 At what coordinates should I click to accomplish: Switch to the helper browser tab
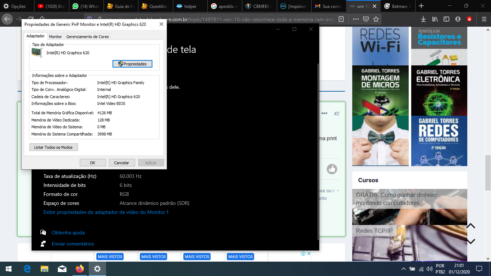point(190,6)
